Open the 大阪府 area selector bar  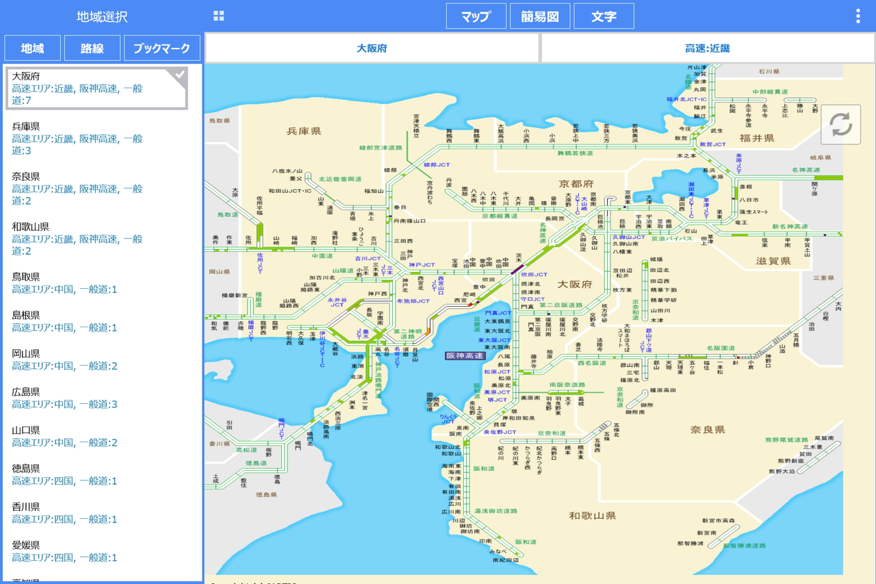372,47
